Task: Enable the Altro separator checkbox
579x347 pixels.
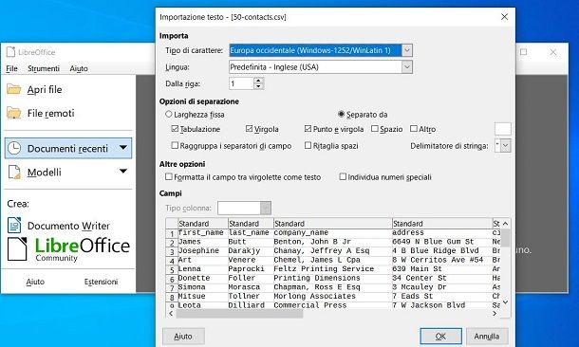Action: [414, 129]
